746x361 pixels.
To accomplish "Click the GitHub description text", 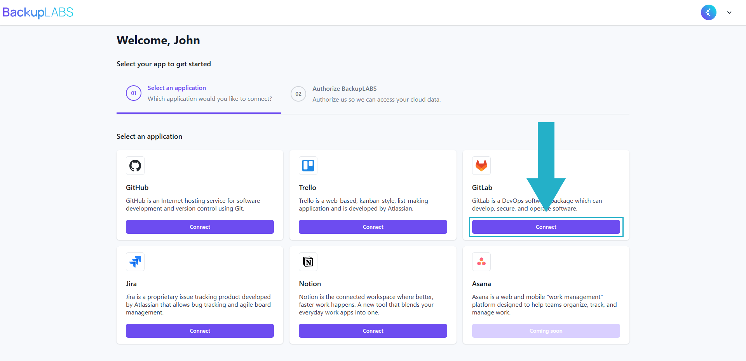I will 193,205.
